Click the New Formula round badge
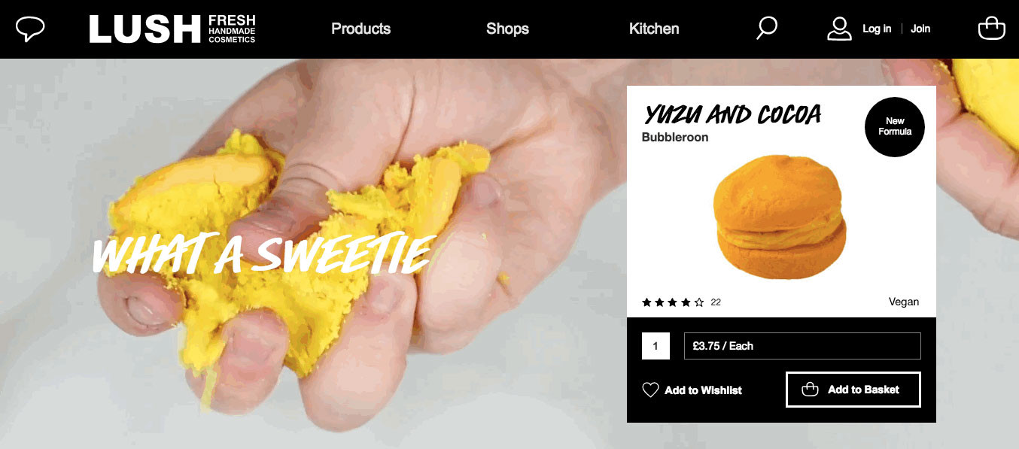Image resolution: width=1019 pixels, height=449 pixels. (x=895, y=126)
